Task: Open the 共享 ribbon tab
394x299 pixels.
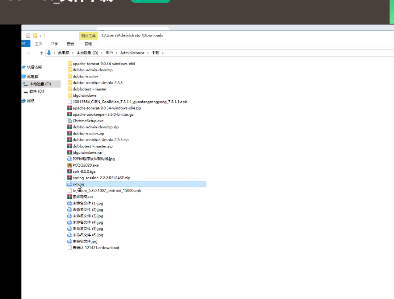Action: (x=54, y=44)
